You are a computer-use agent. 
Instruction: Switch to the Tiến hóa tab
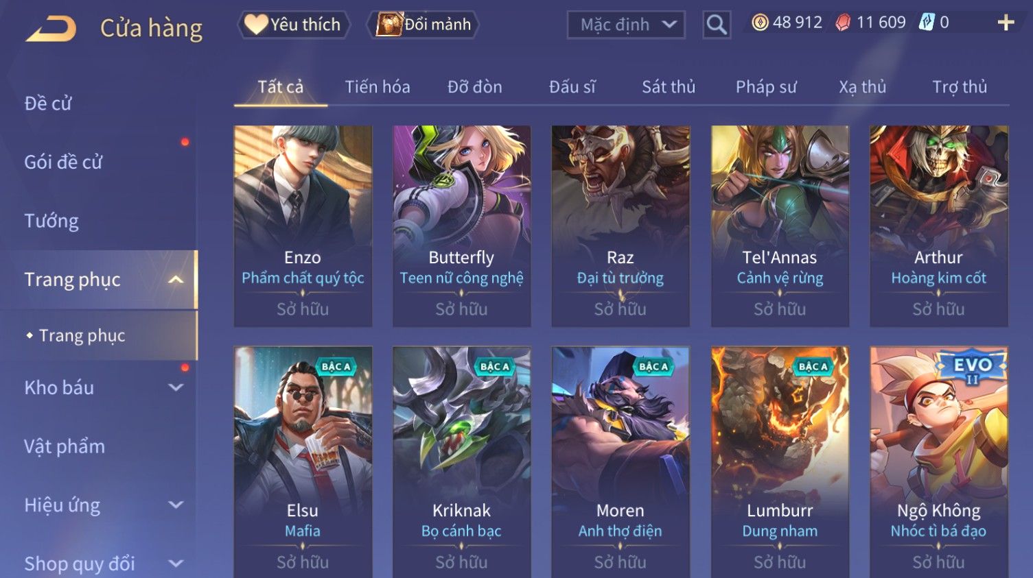(378, 87)
